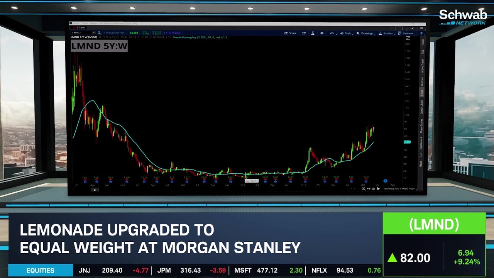The image size is (494, 278).
Task: Click the icon right of Share
Action: [x=304, y=33]
